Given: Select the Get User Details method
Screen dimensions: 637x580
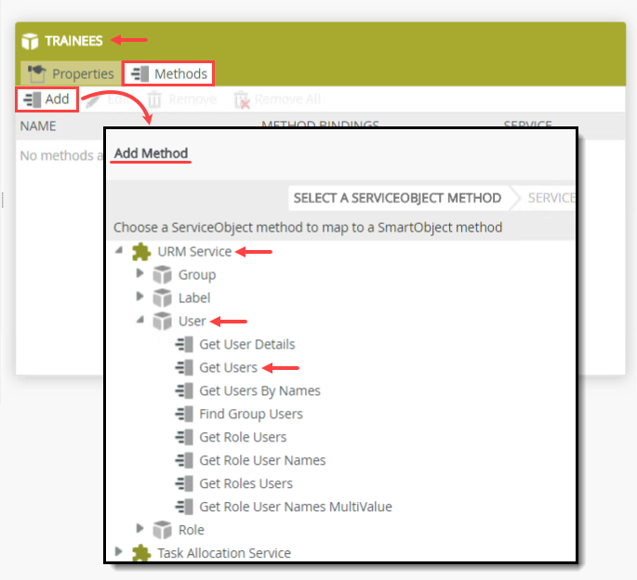Looking at the screenshot, I should [x=247, y=345].
